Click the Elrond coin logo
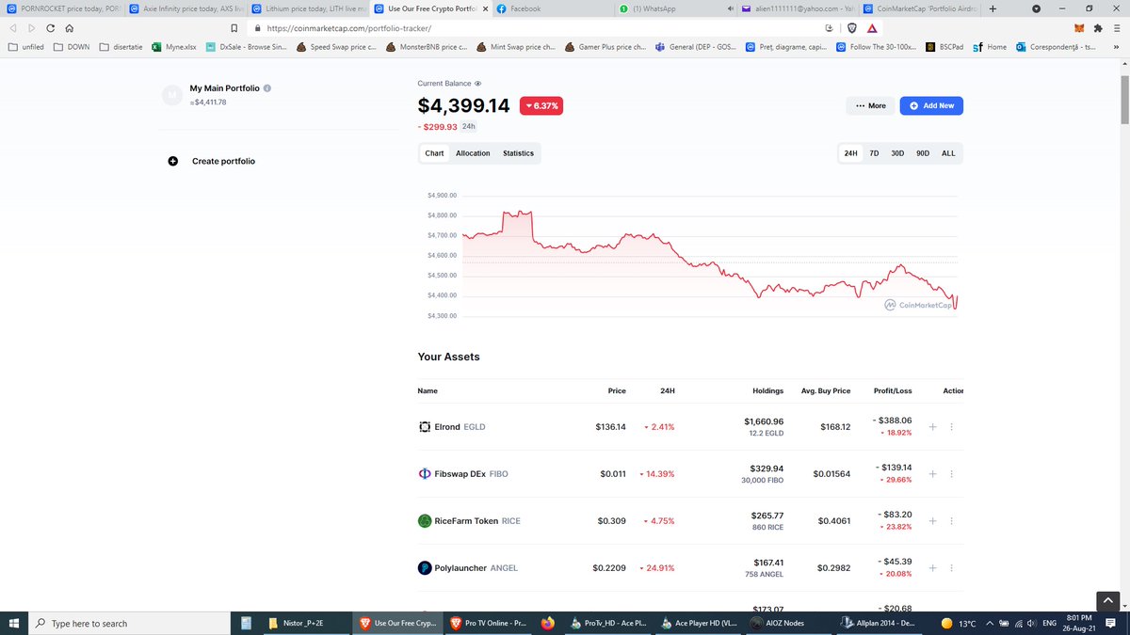Viewport: 1130px width, 635px height. click(425, 427)
